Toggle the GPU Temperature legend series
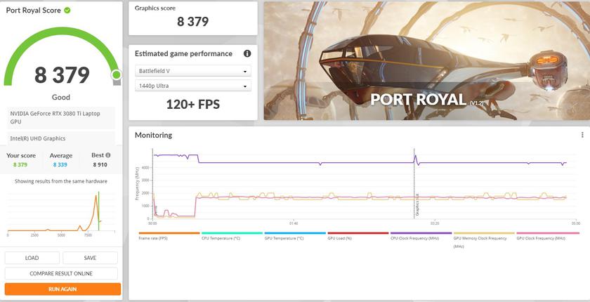The width and height of the screenshot is (590, 302). point(294,238)
